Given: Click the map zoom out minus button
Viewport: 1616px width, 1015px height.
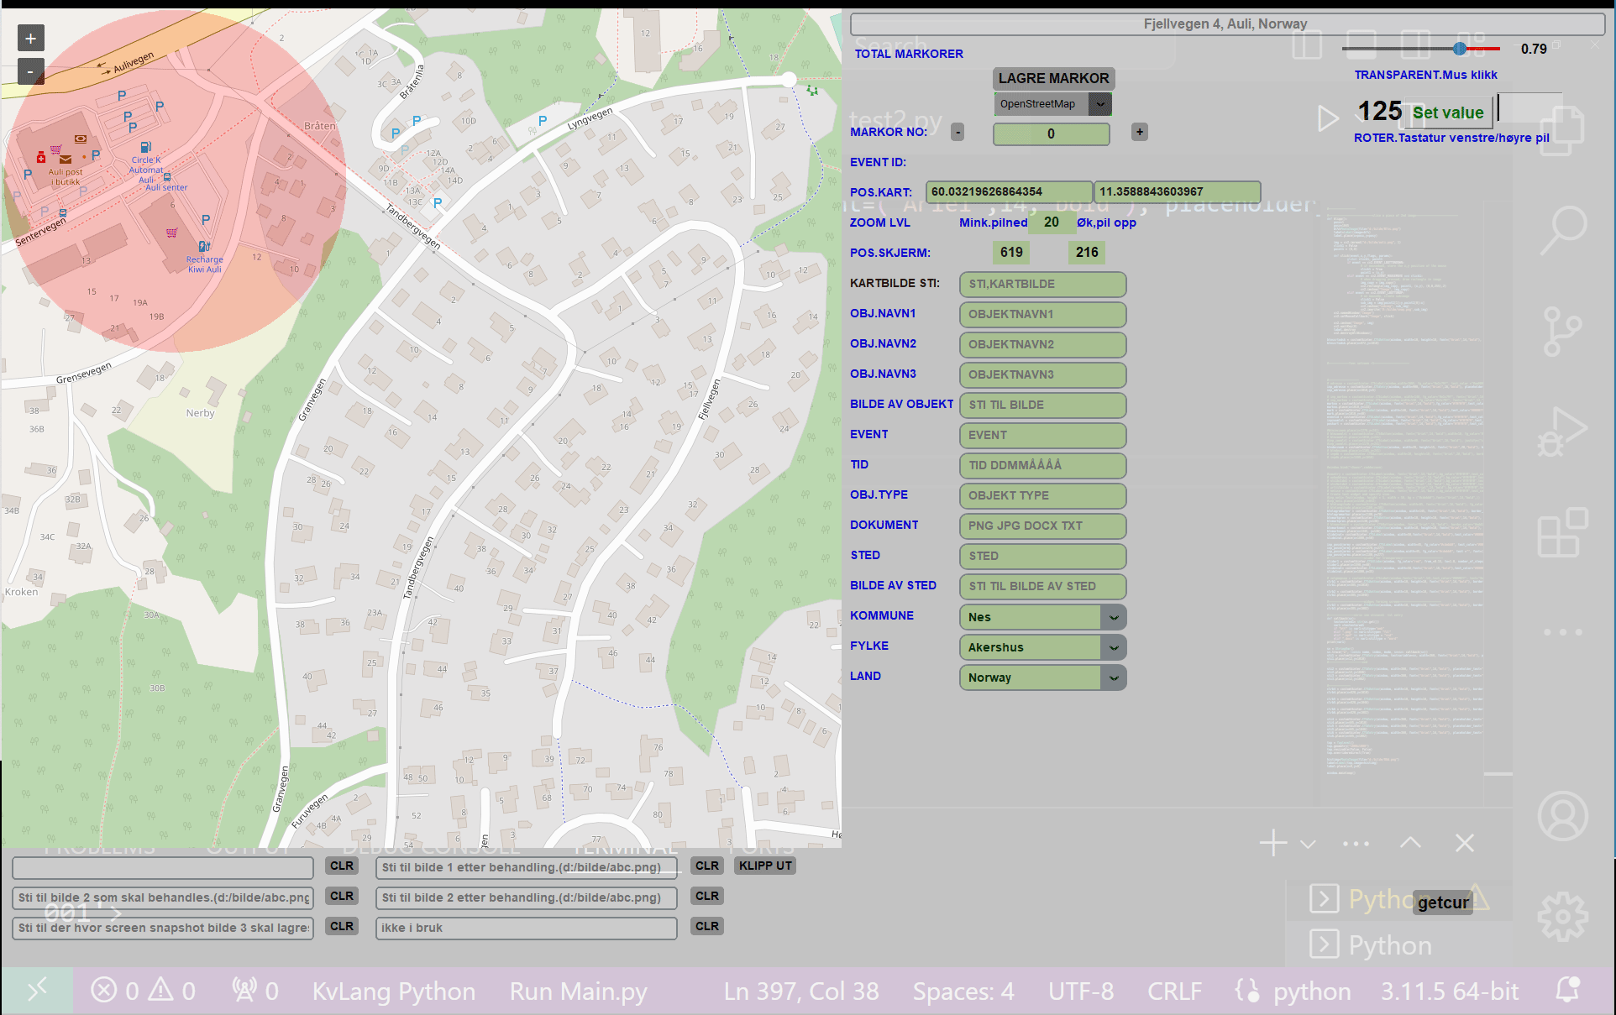Looking at the screenshot, I should (x=30, y=71).
